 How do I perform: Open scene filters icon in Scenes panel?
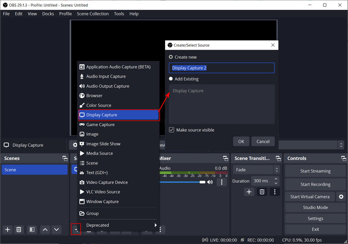31,230
